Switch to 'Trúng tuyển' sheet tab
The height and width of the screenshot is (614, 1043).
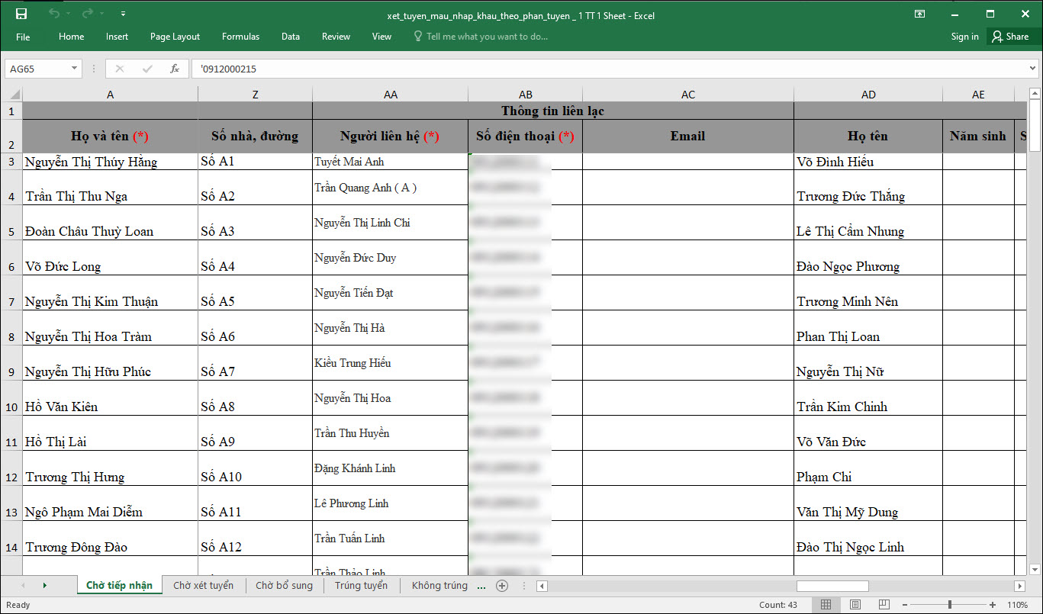pos(362,586)
